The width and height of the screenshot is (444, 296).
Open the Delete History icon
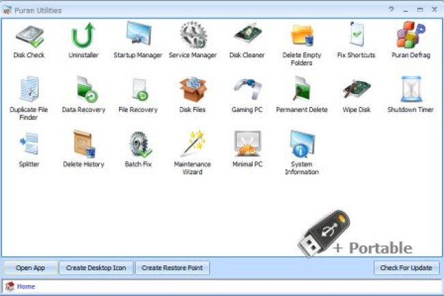[x=84, y=144]
